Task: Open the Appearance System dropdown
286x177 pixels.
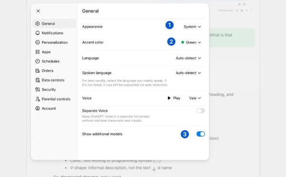Action: 192,27
